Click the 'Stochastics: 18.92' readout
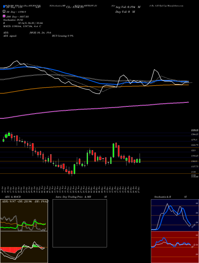 [x=13, y=20]
